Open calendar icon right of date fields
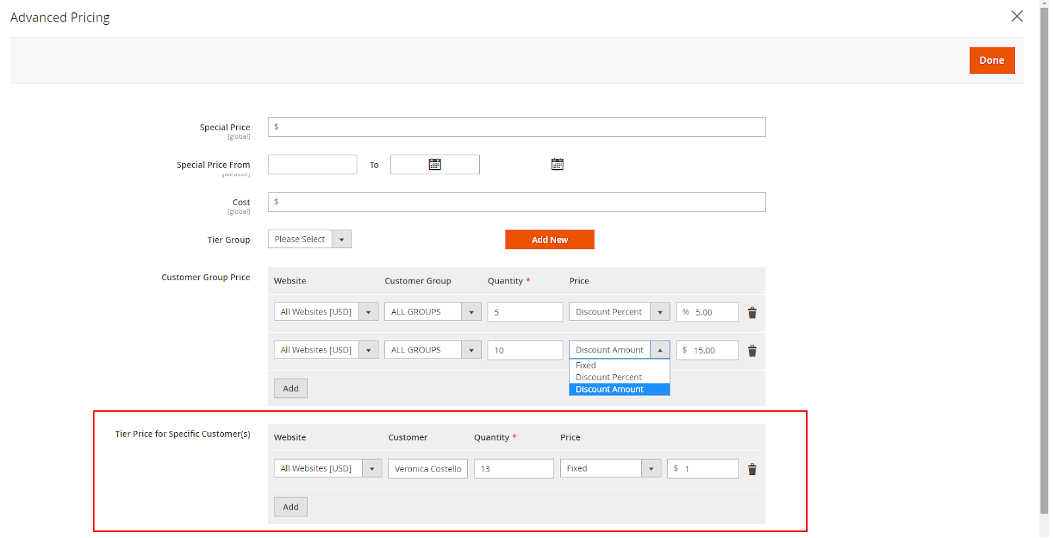 pos(557,164)
